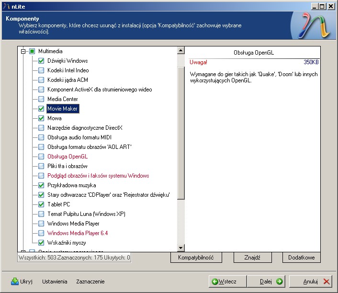Viewport: 338px width, 293px height.
Task: Select the Multimedia tree label
Action: [50, 51]
